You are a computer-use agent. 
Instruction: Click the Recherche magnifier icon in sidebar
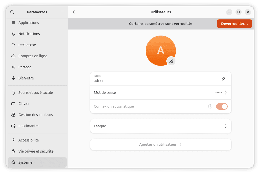13,45
